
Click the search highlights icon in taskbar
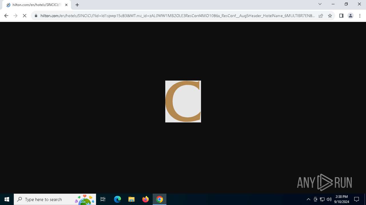click(x=85, y=200)
